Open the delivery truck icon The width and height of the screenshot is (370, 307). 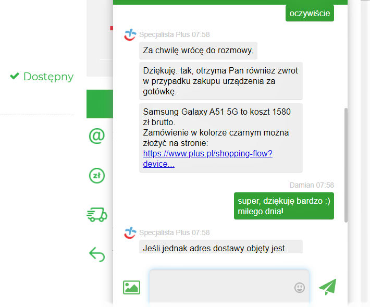pos(97,214)
